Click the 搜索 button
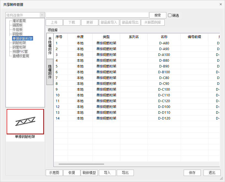Viewport: 225px width, 182px height. pos(158,15)
